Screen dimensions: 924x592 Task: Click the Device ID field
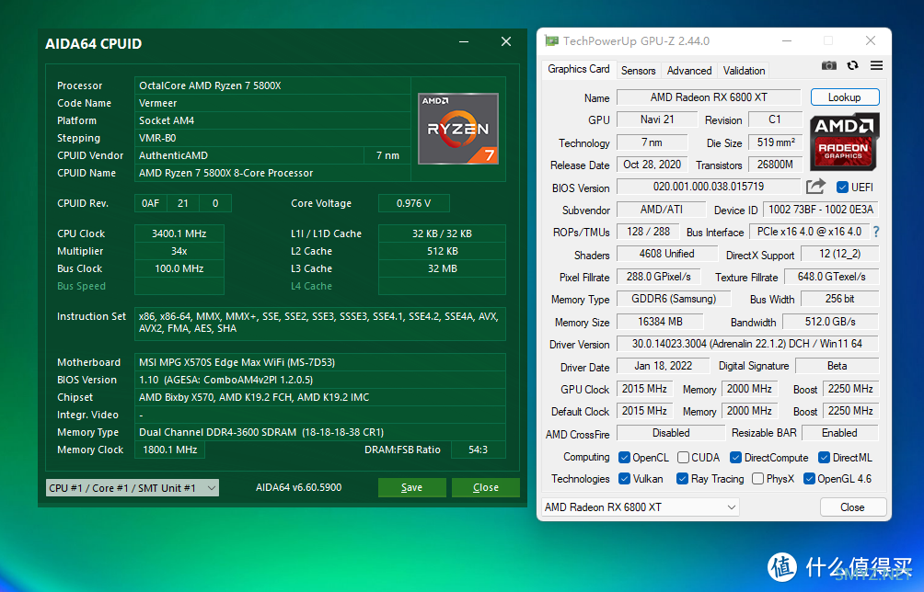[821, 210]
